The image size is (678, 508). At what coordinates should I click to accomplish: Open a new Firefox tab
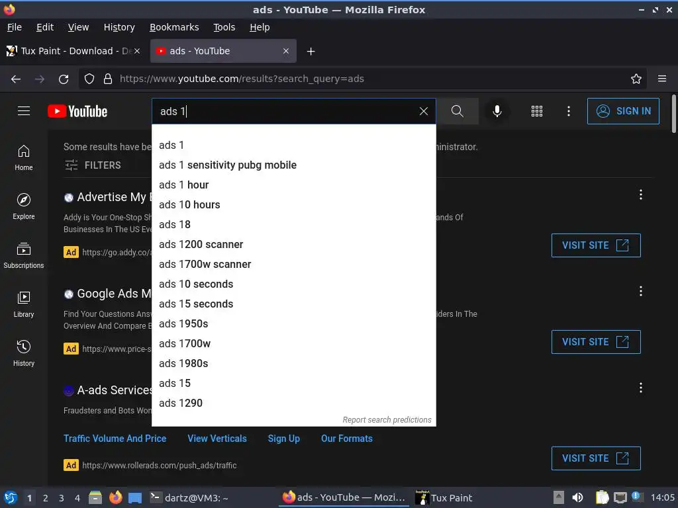pos(311,52)
